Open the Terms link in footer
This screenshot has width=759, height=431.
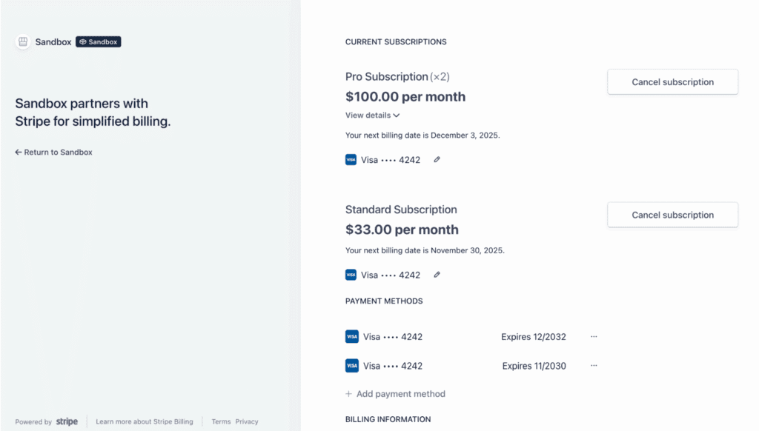[x=221, y=421]
